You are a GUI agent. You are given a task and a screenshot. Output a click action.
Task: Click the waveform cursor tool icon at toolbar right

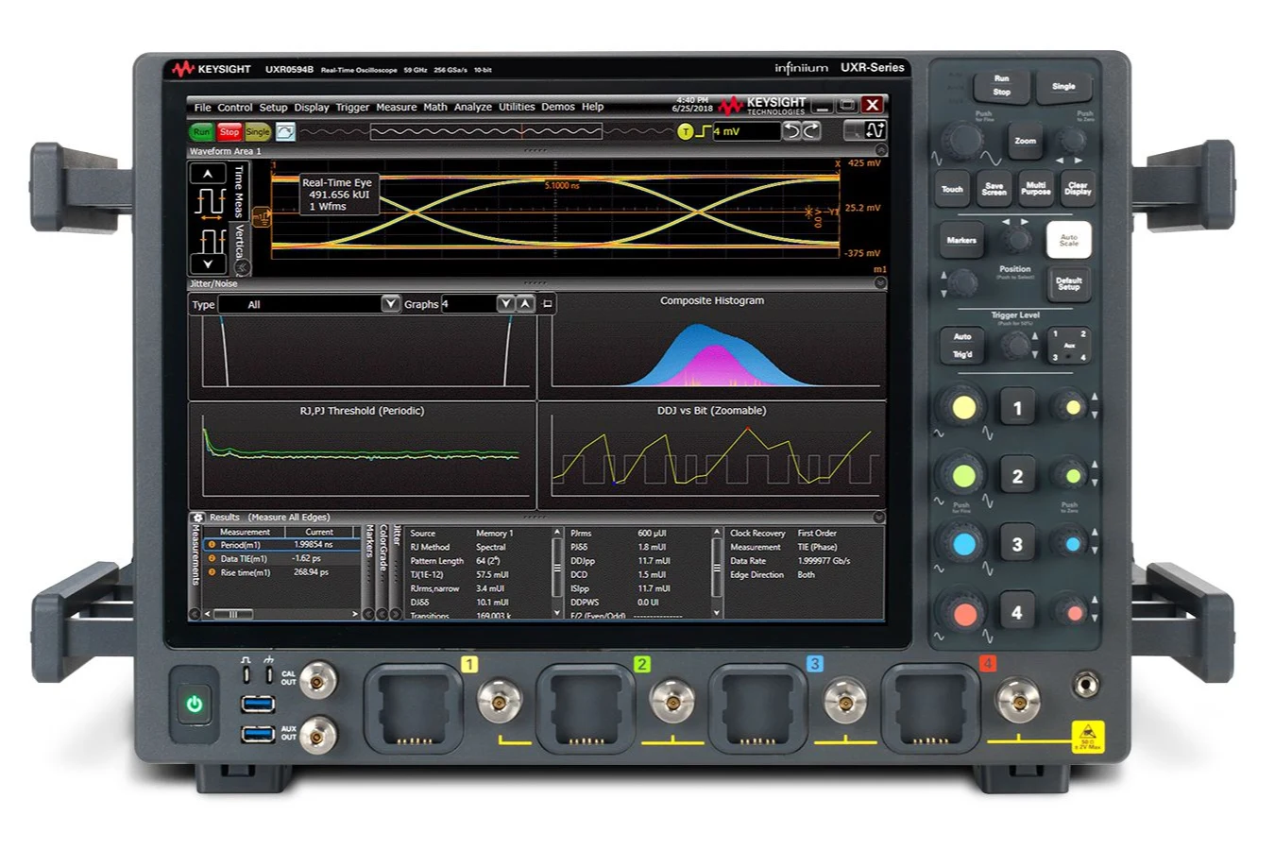pos(875,131)
